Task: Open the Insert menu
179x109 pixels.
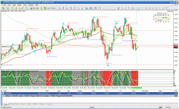Action: click(x=14, y=5)
